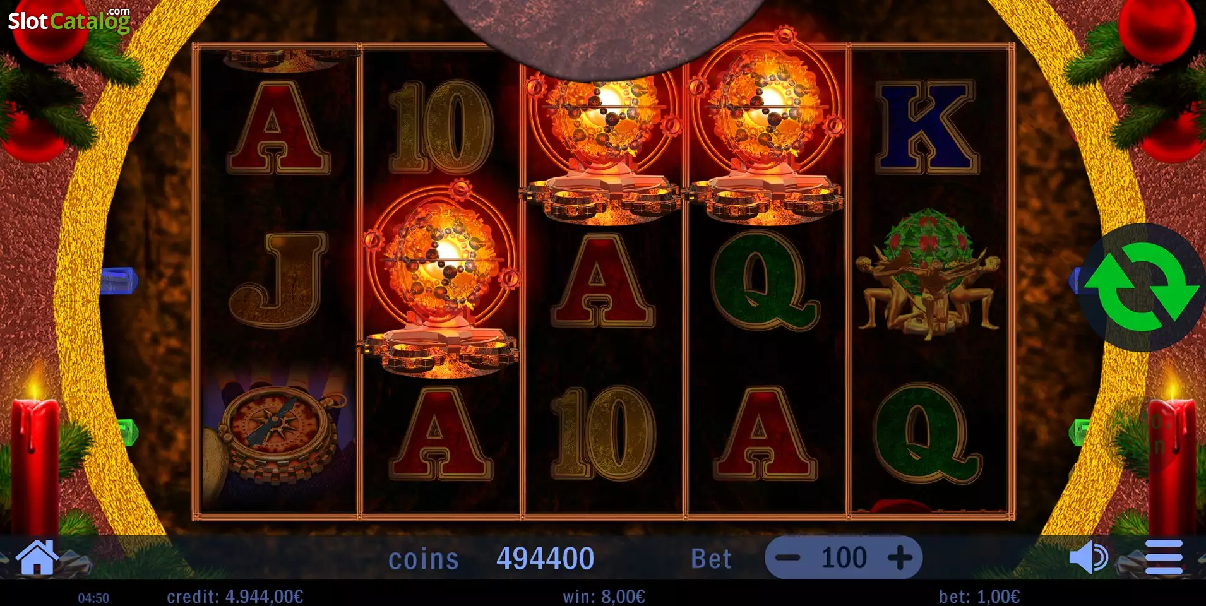Click the coins balance 494400

point(545,559)
